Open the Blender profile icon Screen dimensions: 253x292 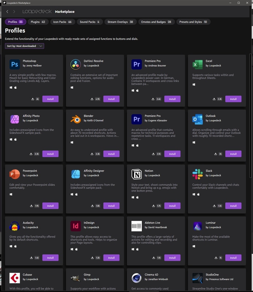[75, 119]
